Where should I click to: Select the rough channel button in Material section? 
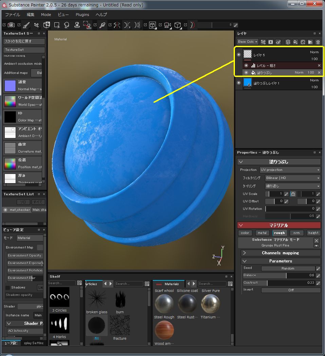coord(280,233)
